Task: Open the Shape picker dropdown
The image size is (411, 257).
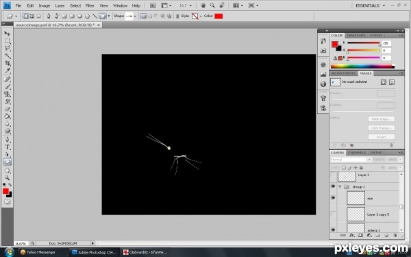Action: (135, 16)
